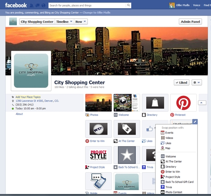Open the 1390 Lawrence St address link
The height and width of the screenshot is (196, 211).
(x=37, y=101)
